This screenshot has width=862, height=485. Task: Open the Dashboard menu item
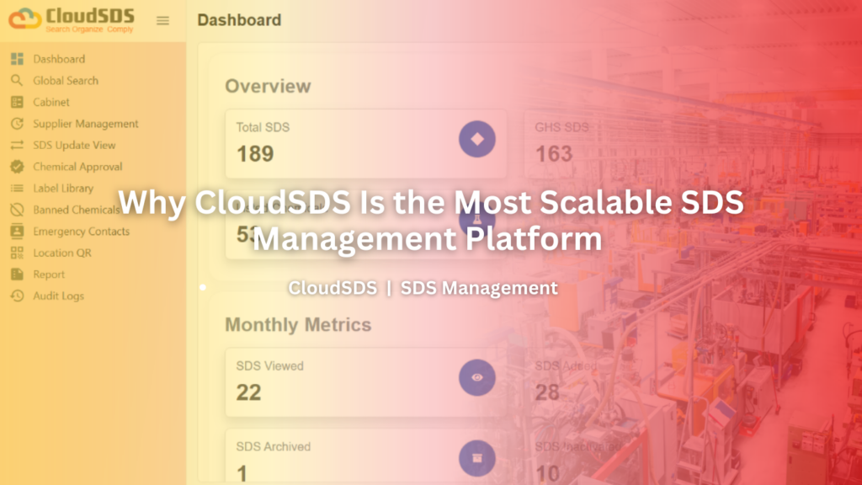pos(59,59)
